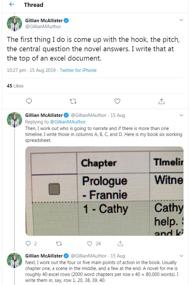Reply to the main hook tweet
The width and height of the screenshot is (189, 285).
[29, 101]
